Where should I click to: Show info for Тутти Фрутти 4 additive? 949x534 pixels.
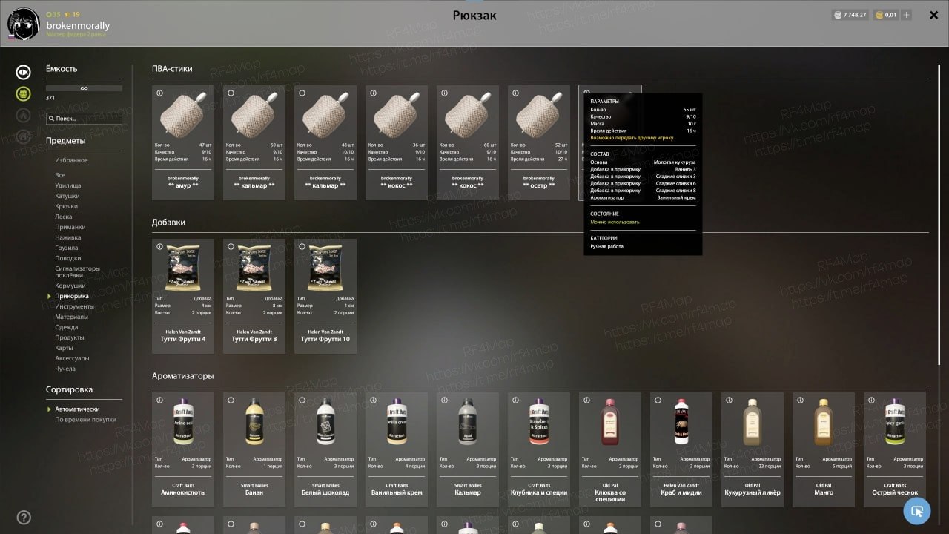[x=159, y=247]
